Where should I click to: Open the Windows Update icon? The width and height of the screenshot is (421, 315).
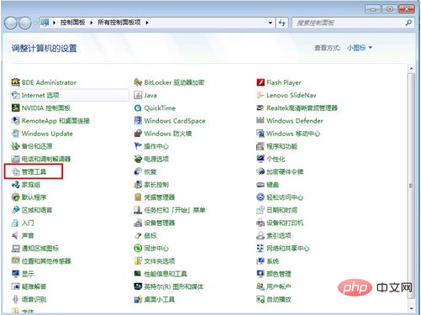[x=15, y=134]
